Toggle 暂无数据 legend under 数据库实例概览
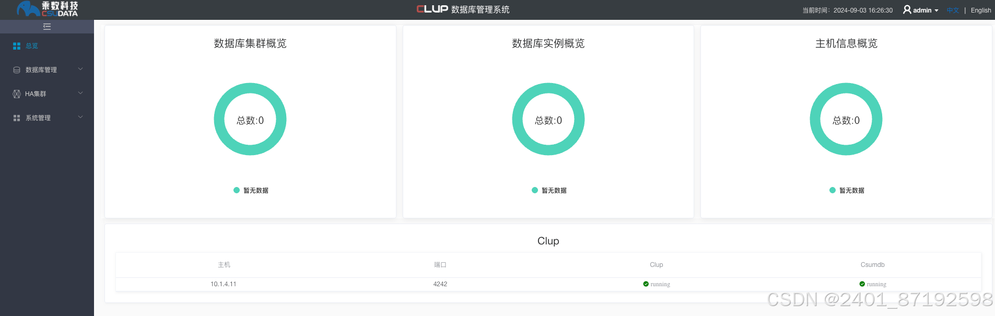This screenshot has width=995, height=316. [549, 191]
